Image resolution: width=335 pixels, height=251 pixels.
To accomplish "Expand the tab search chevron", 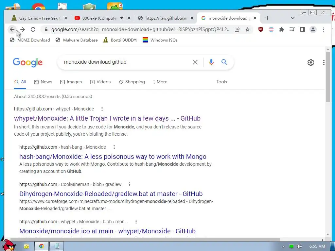I will tap(293, 18).
